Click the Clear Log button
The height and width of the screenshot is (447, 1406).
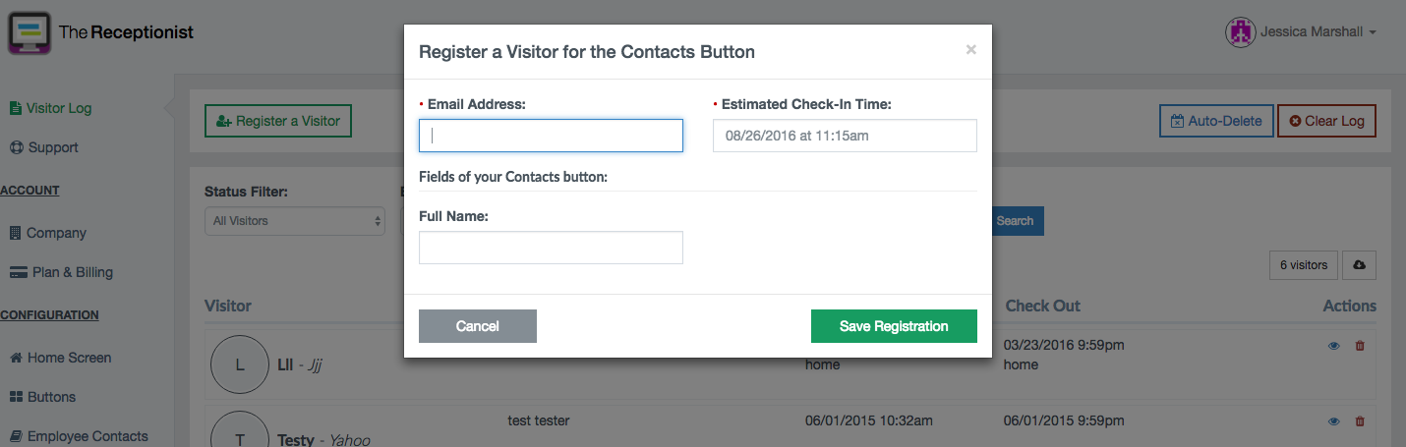tap(1326, 121)
